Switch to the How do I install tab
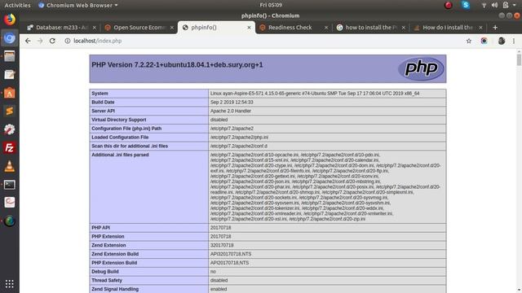The image size is (522, 293). click(448, 28)
